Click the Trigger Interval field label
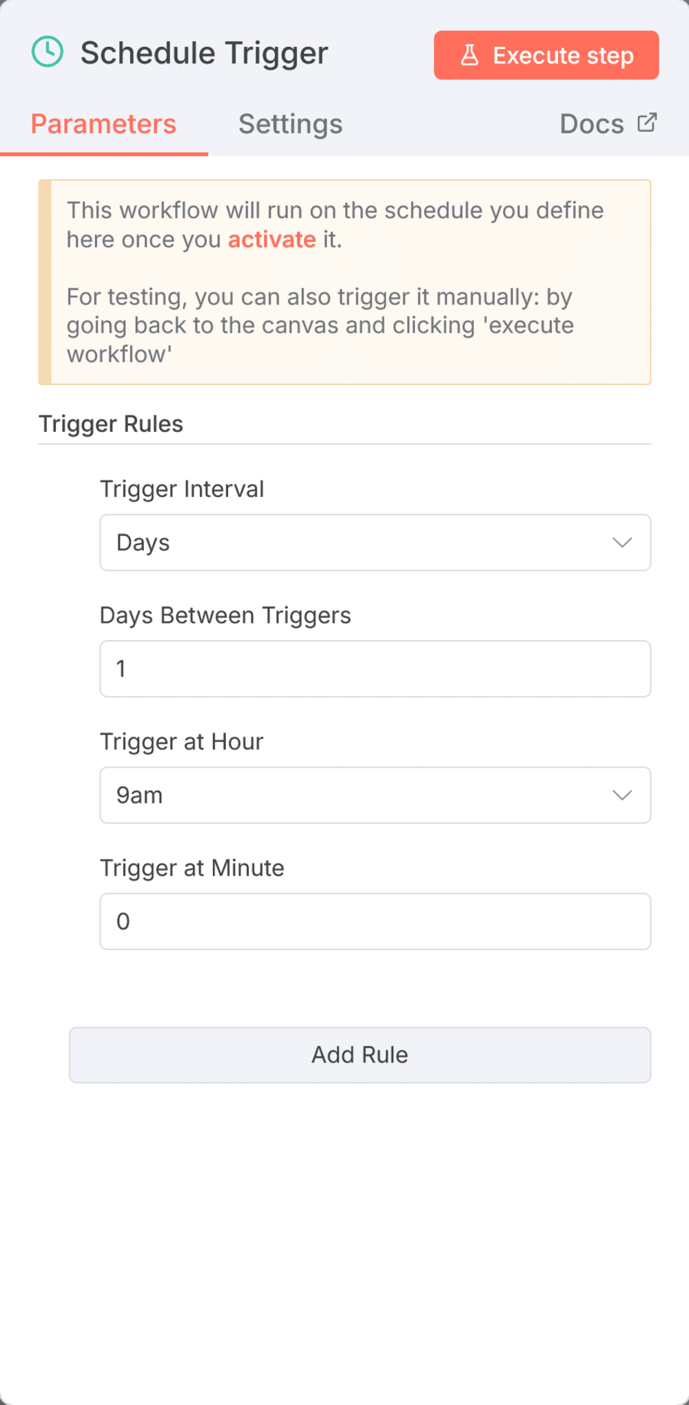 182,489
